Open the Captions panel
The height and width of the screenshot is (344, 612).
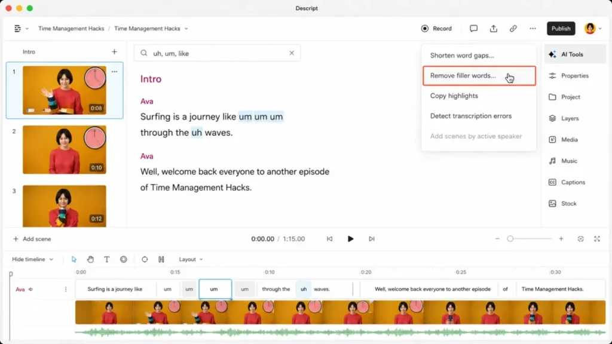pos(574,182)
